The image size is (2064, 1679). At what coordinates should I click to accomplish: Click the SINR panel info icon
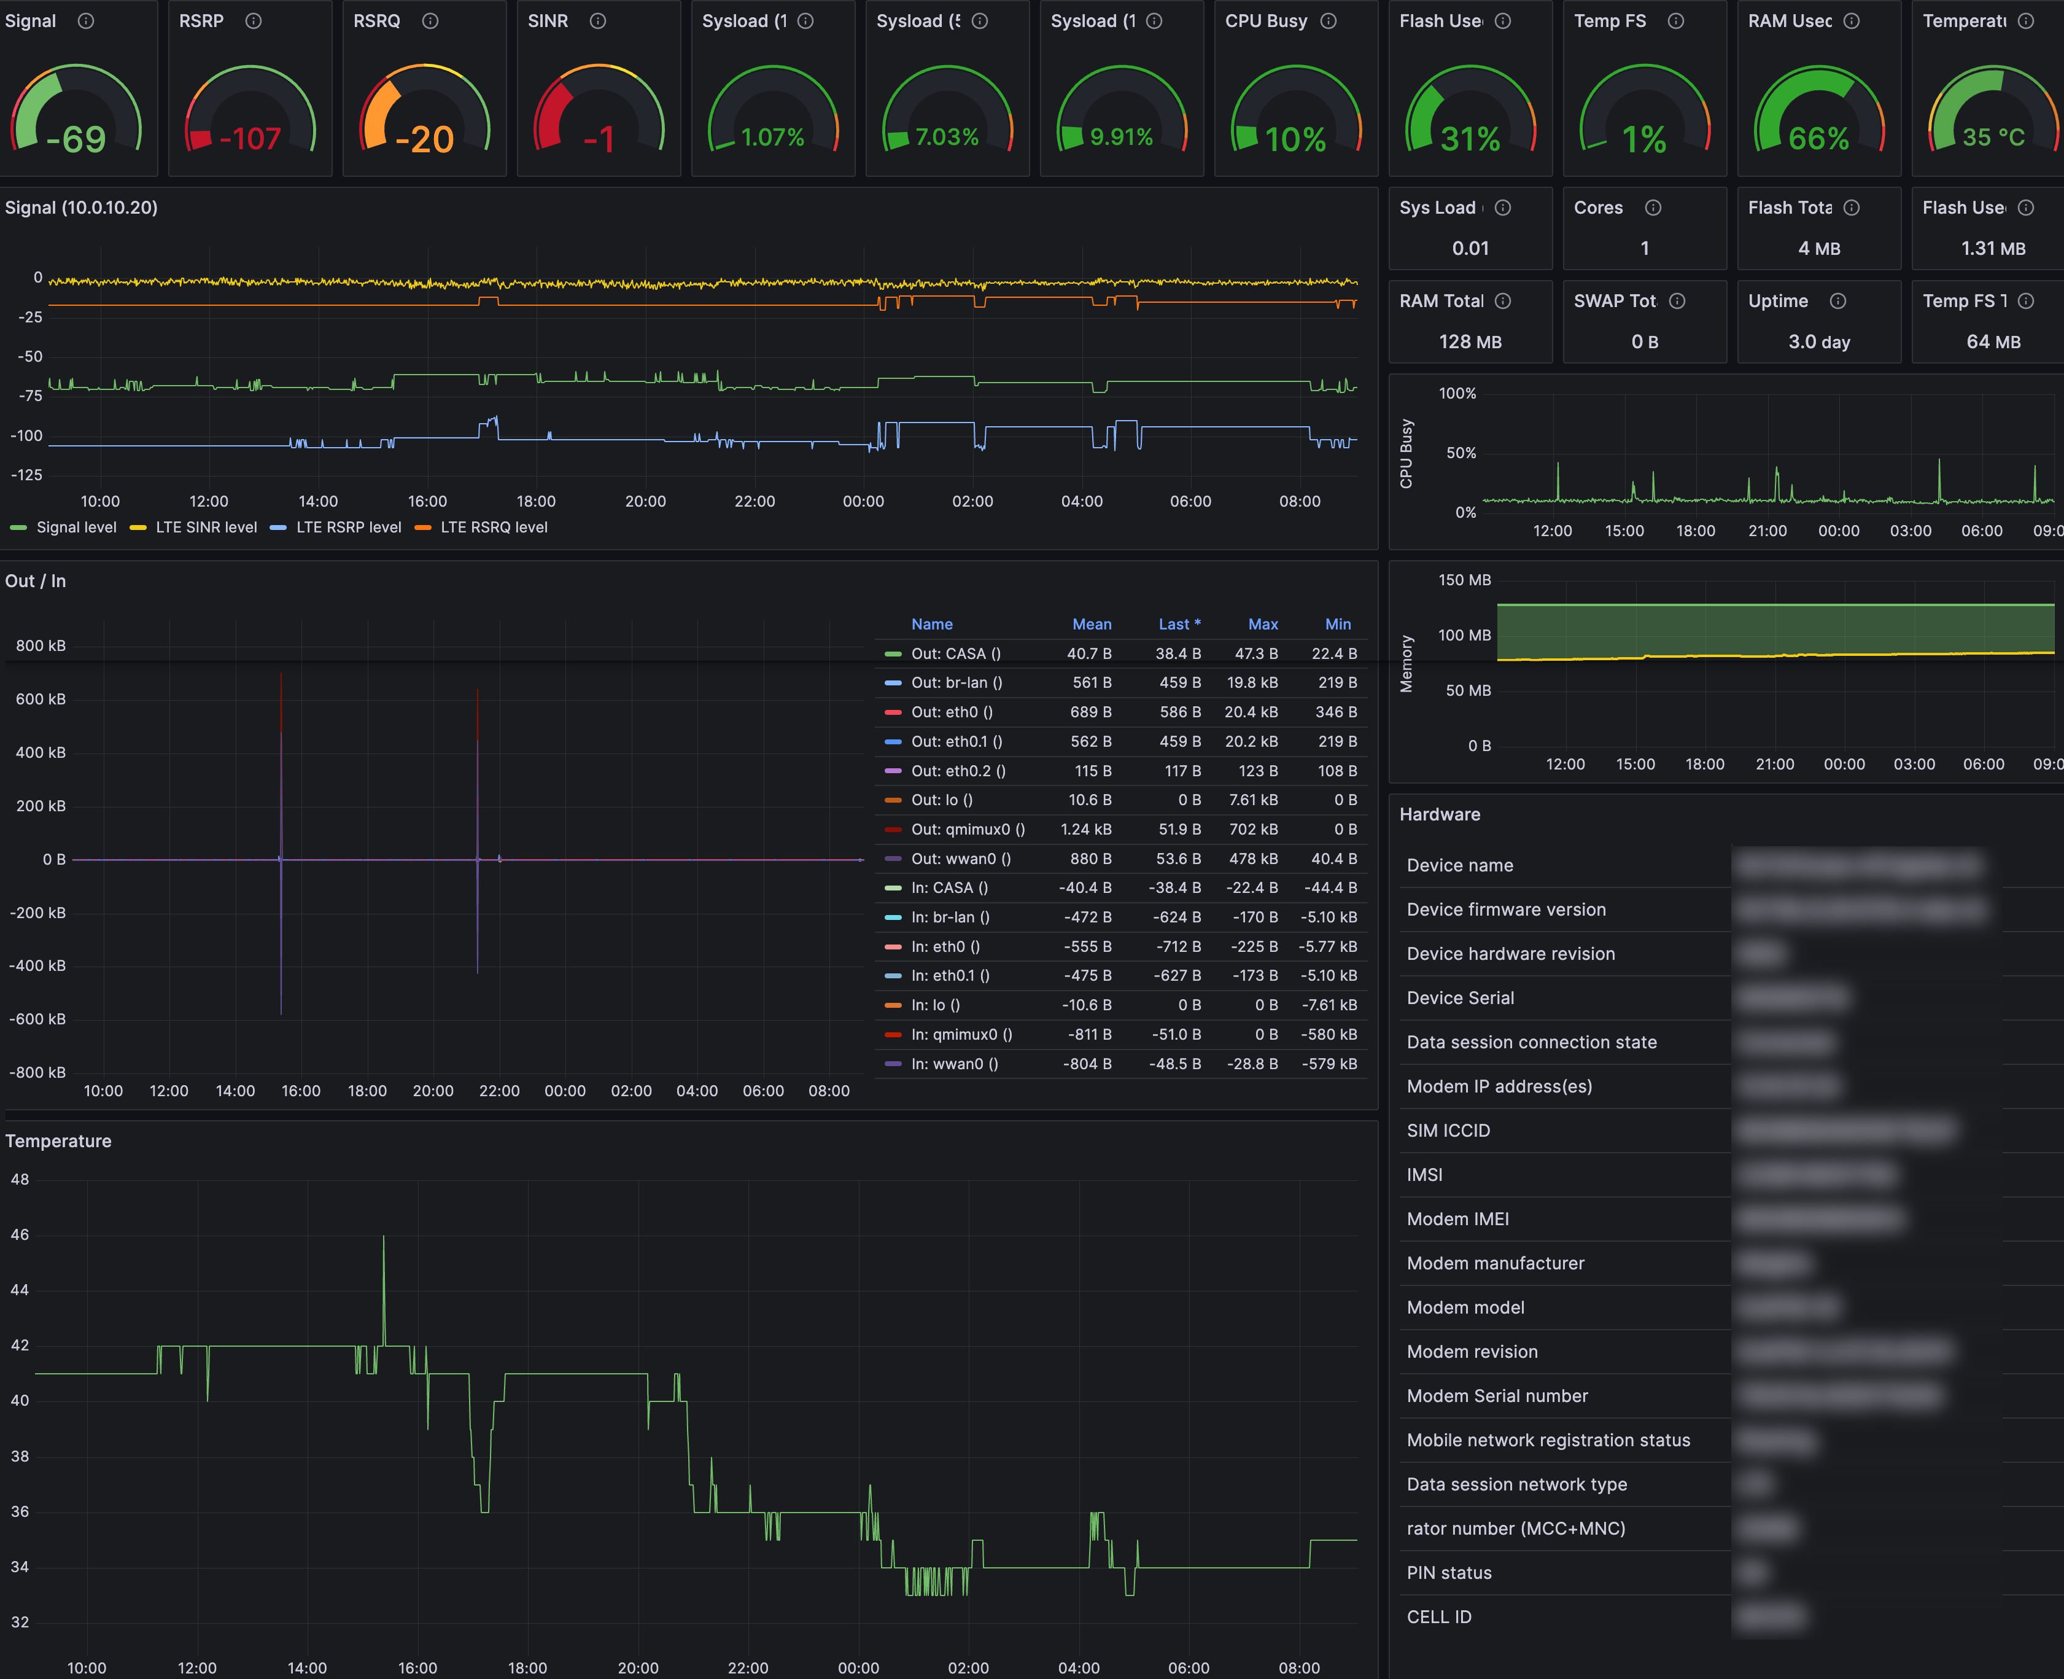[597, 21]
